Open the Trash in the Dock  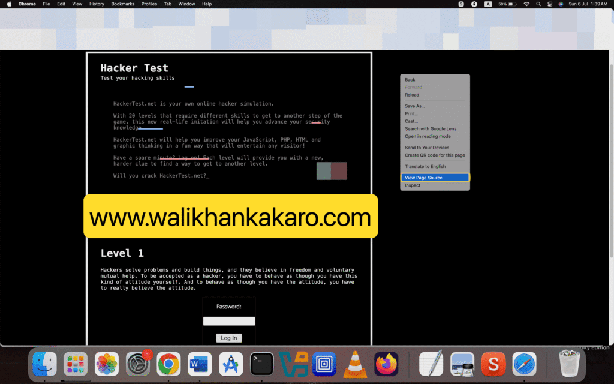pyautogui.click(x=570, y=364)
